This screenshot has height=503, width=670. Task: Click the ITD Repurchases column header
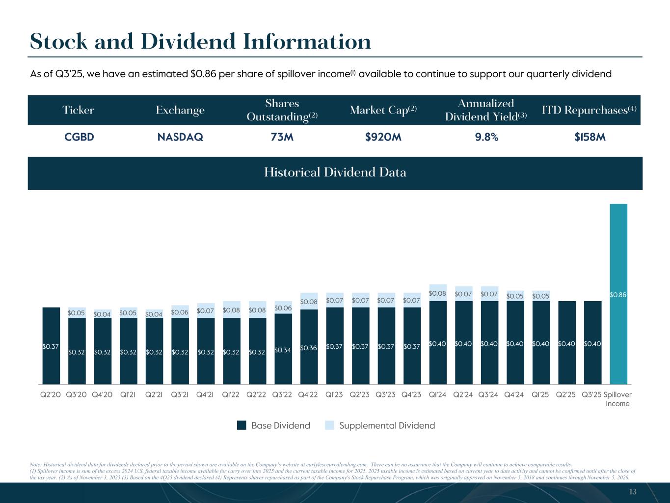pyautogui.click(x=590, y=110)
